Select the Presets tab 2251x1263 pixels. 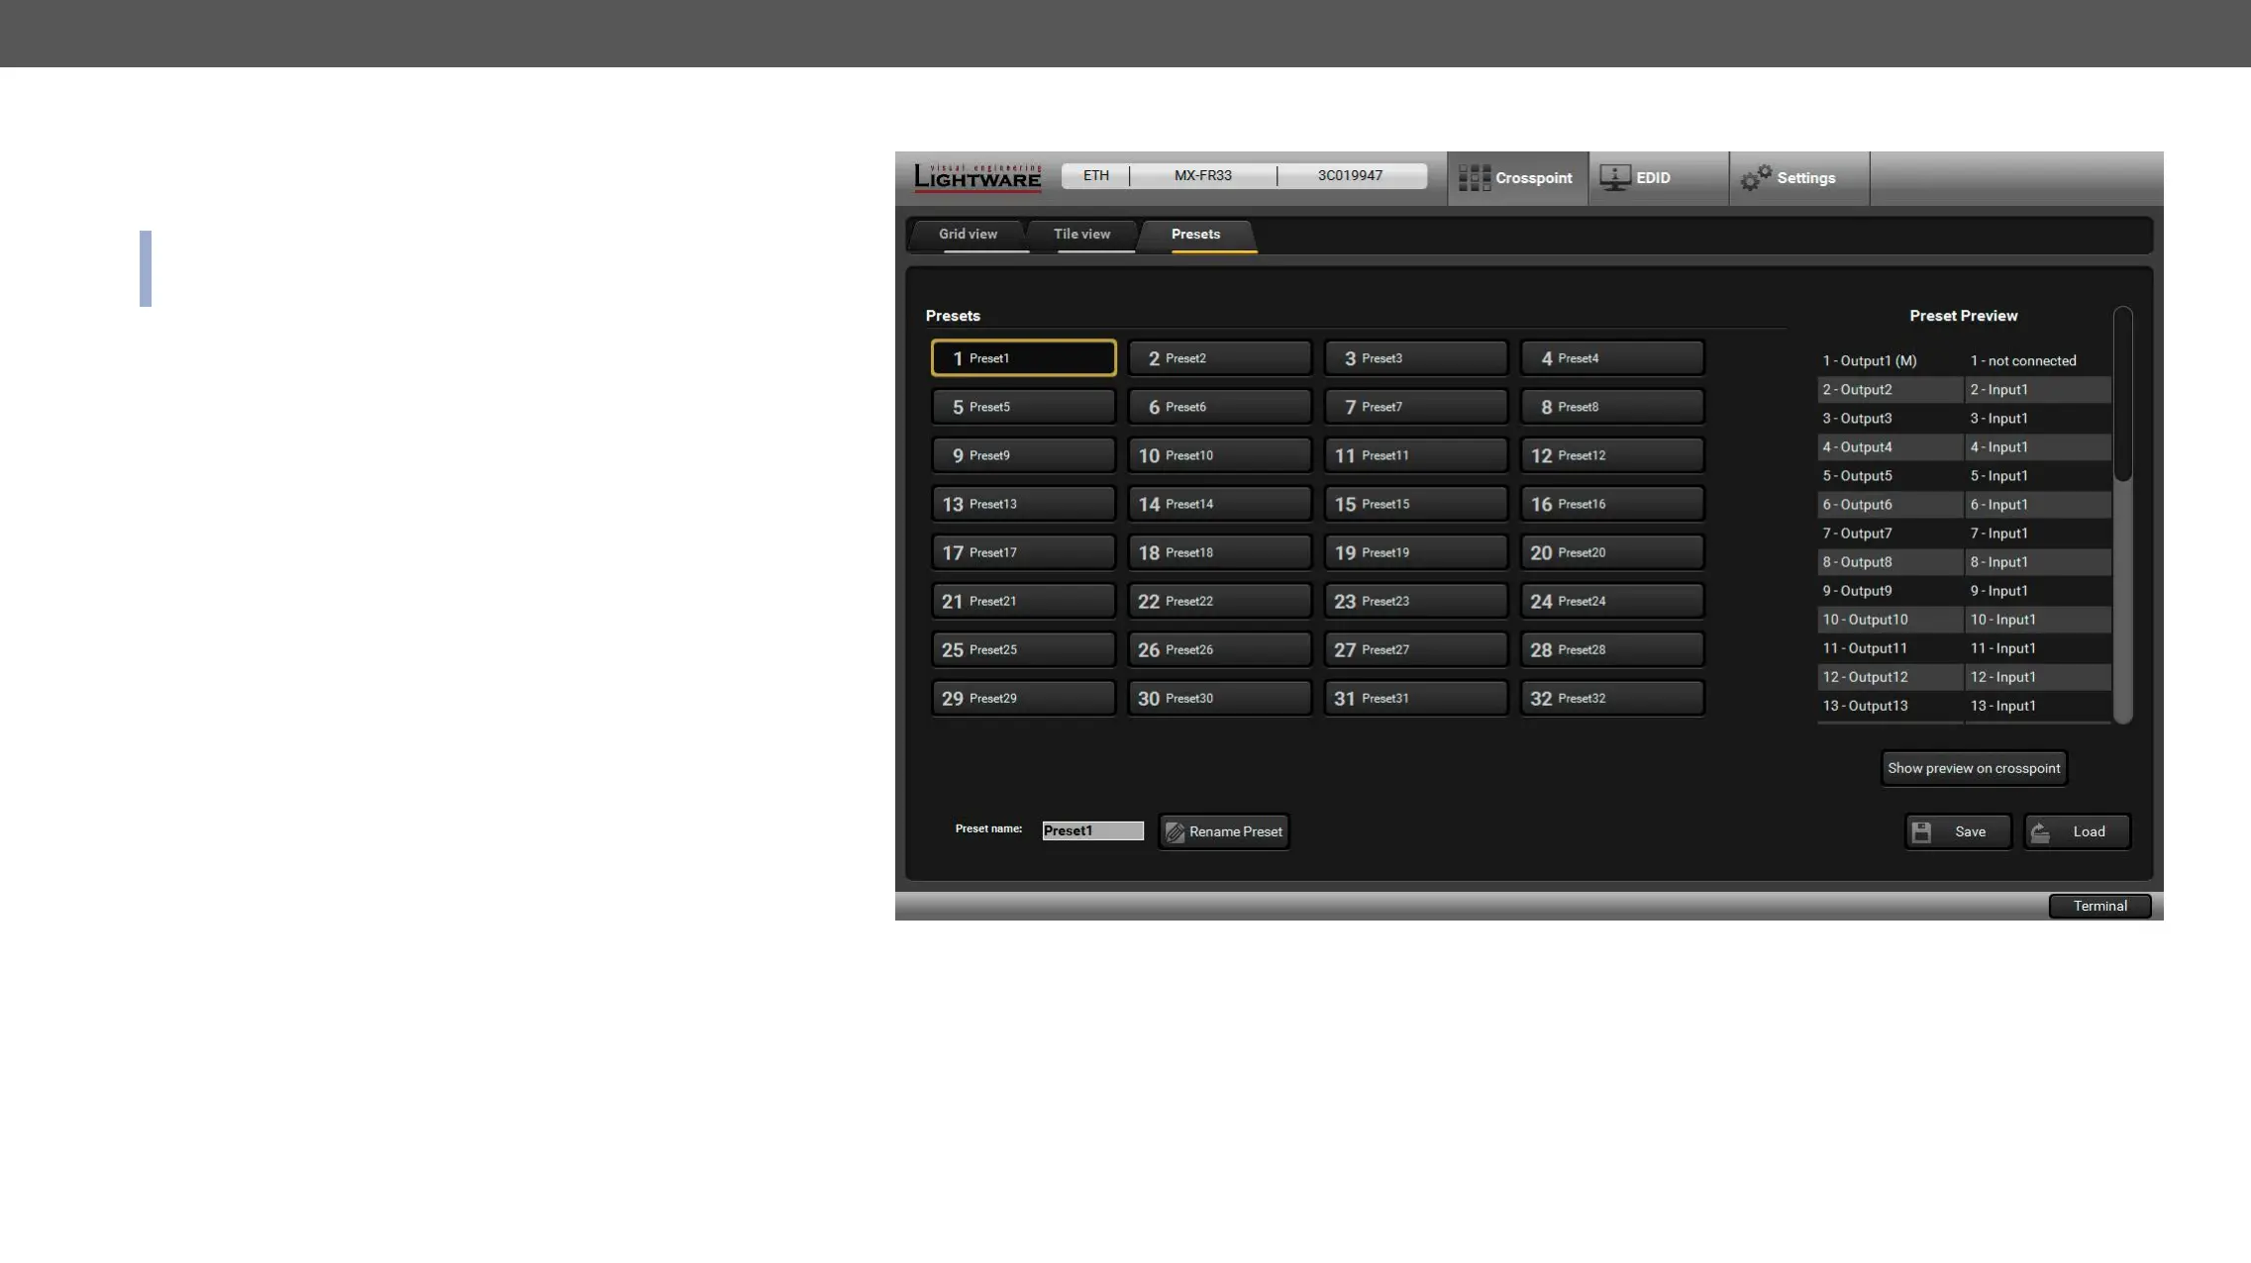click(x=1195, y=235)
